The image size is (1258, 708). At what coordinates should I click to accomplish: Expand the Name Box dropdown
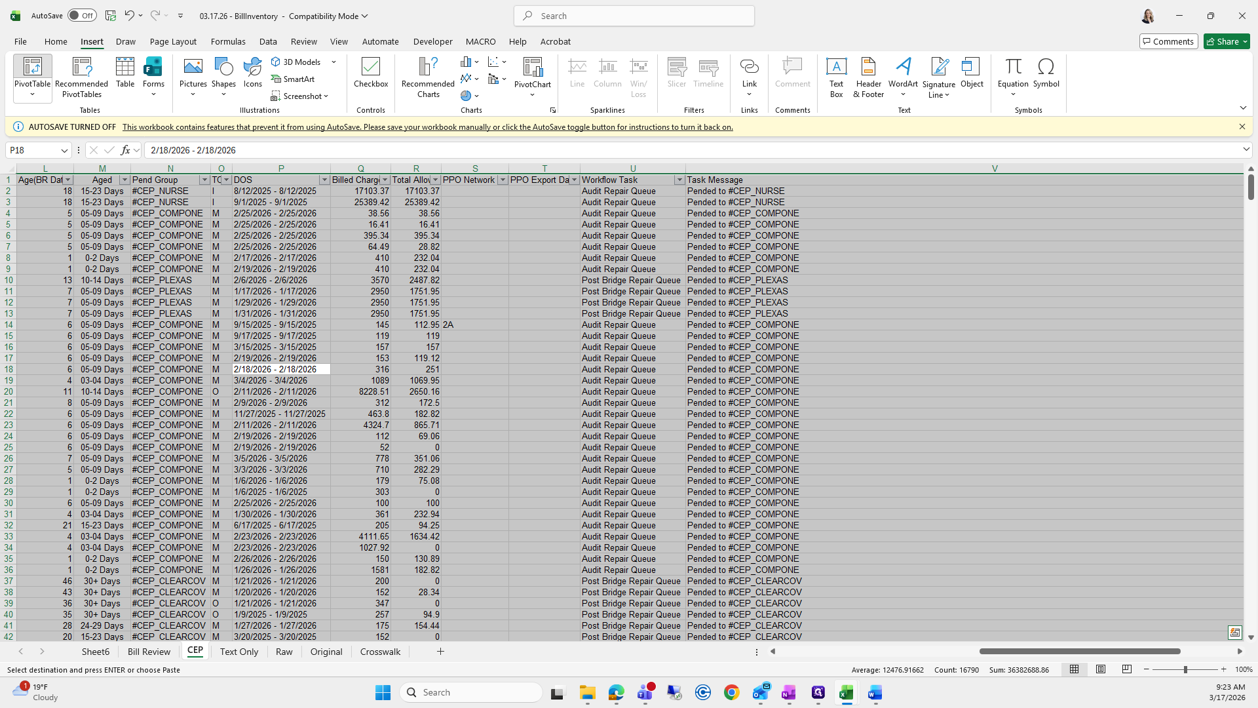pos(64,150)
